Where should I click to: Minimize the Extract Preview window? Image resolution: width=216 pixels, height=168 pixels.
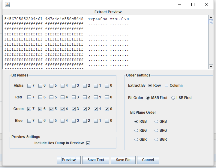click(179, 4)
